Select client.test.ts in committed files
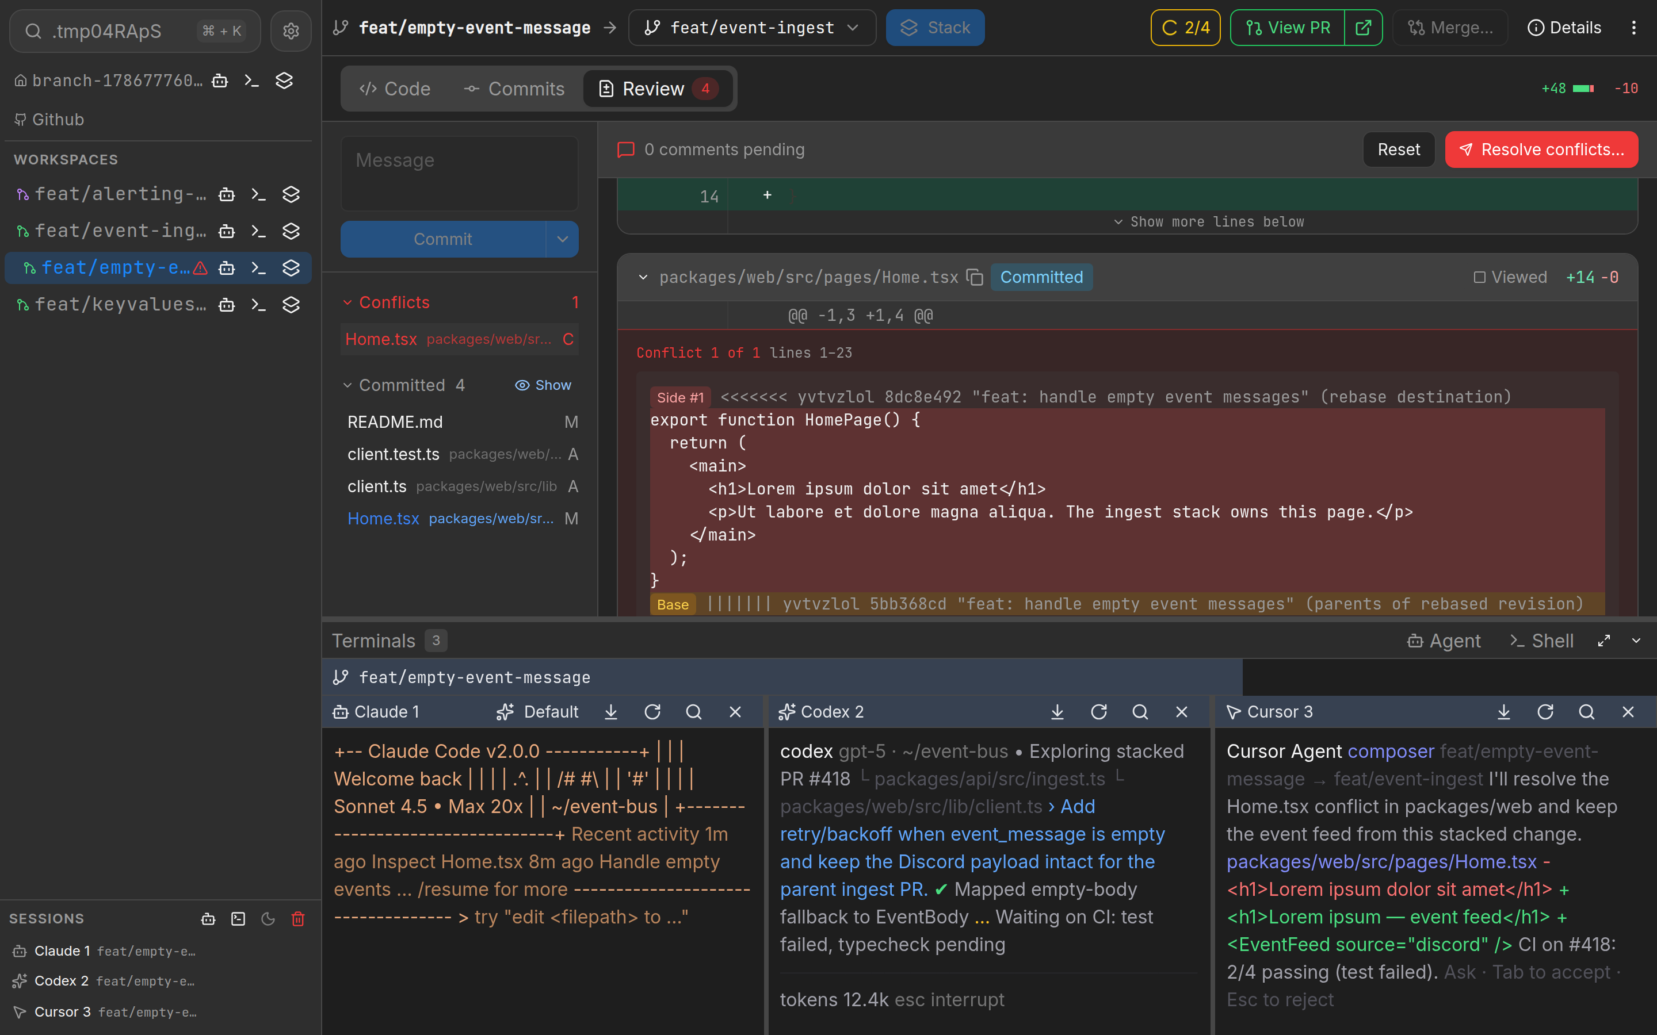This screenshot has width=1657, height=1035. (460, 454)
